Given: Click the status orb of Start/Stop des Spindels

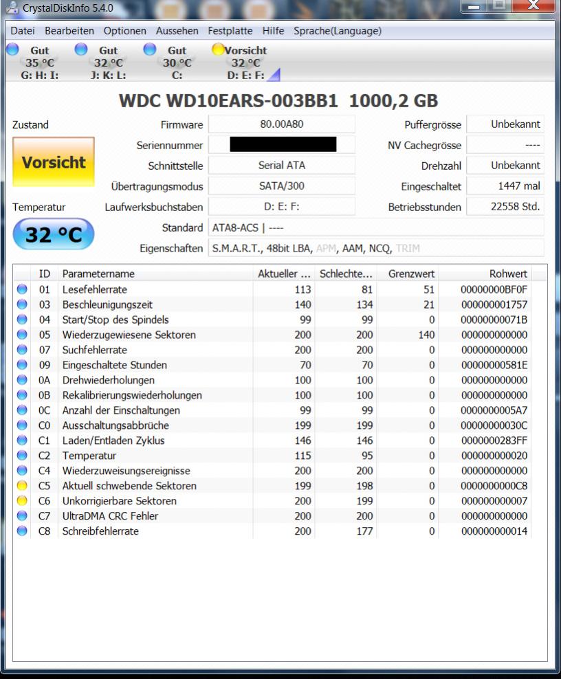Looking at the screenshot, I should (x=22, y=320).
